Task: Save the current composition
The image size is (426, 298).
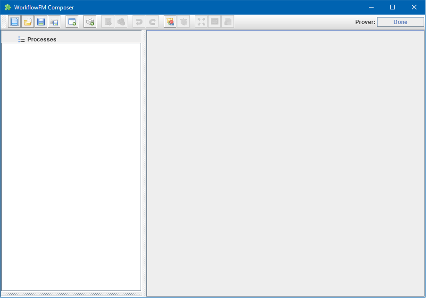Action: click(41, 21)
